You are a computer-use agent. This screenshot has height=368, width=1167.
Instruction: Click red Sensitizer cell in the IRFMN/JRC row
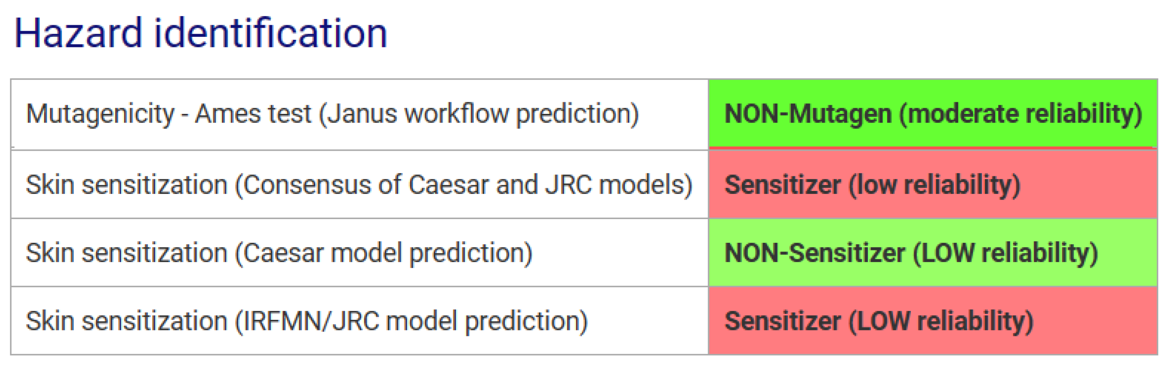pos(932,321)
